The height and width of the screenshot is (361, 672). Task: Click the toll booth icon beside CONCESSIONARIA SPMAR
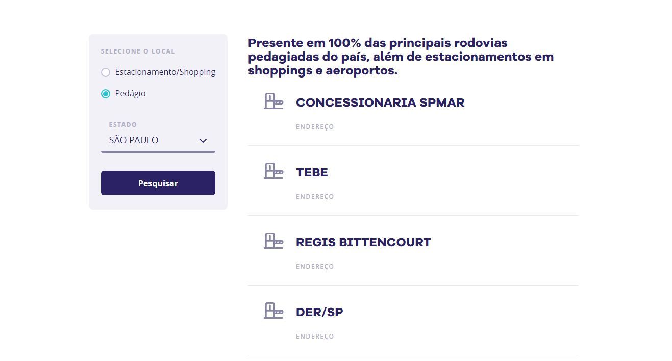273,101
